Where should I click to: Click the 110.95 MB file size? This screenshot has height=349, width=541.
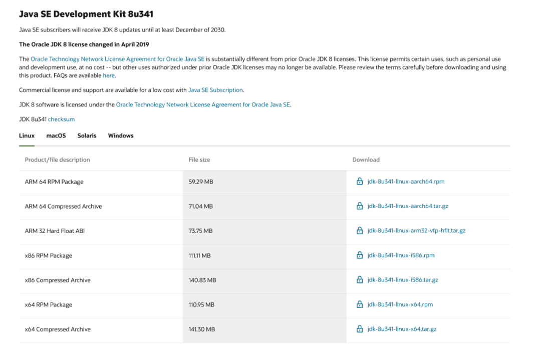coord(201,305)
